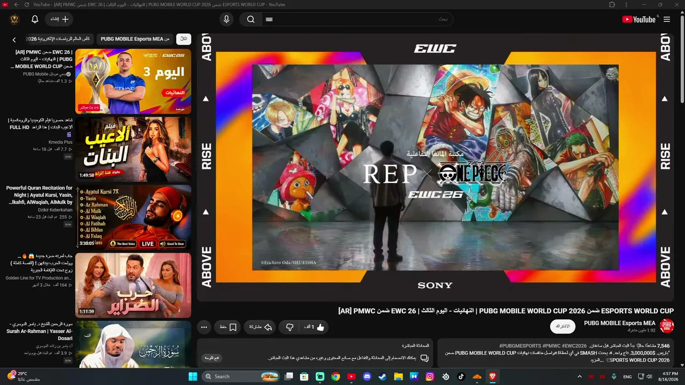Open the notifications bell
This screenshot has height=385, width=685.
tap(35, 19)
